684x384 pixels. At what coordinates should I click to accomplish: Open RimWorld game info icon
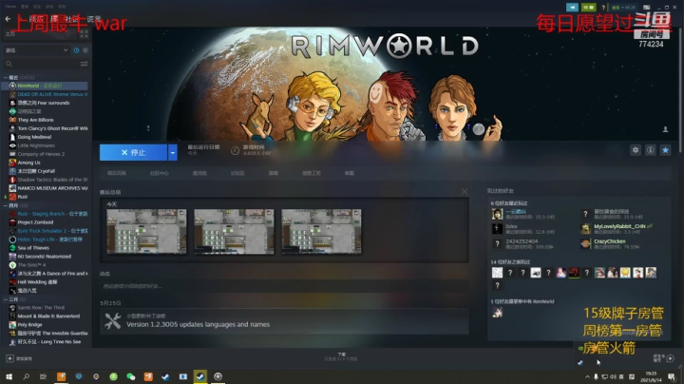click(651, 150)
